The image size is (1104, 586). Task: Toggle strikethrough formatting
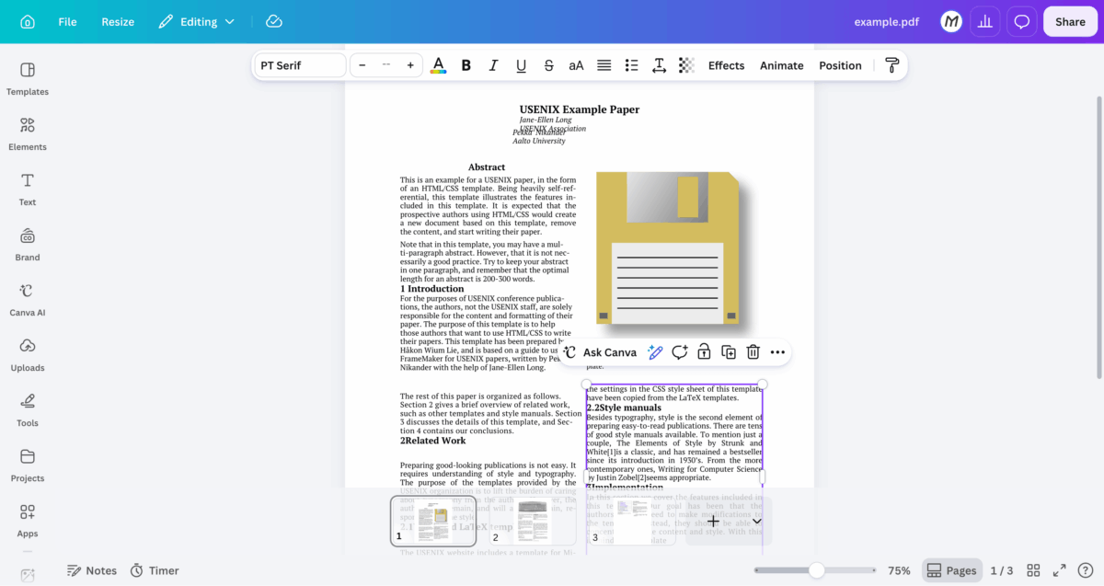click(x=549, y=65)
